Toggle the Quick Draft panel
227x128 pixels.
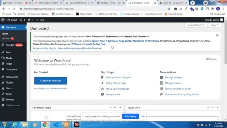coord(218,107)
